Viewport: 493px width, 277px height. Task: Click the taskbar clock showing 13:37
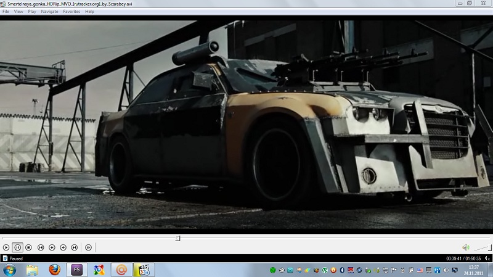(473, 270)
